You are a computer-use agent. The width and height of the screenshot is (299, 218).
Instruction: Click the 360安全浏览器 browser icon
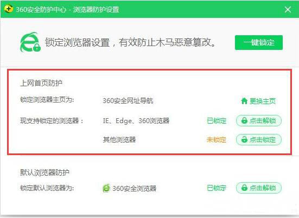click(106, 188)
